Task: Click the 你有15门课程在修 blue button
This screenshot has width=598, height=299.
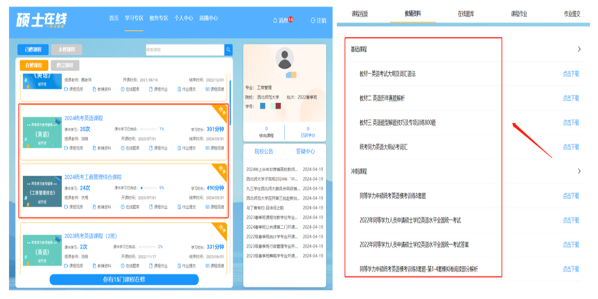Action: 124,280
